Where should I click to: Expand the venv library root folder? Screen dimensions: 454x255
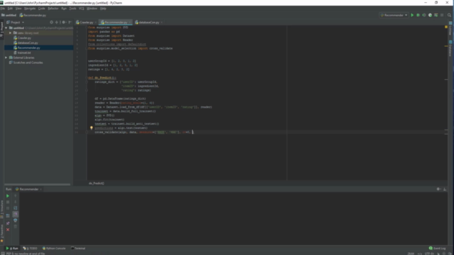click(x=11, y=33)
